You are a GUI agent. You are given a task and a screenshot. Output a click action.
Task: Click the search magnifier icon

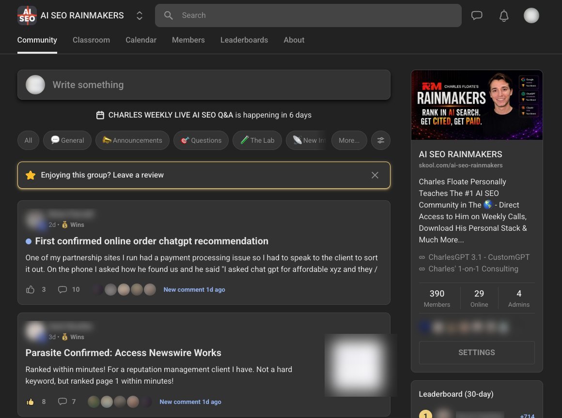click(x=169, y=15)
